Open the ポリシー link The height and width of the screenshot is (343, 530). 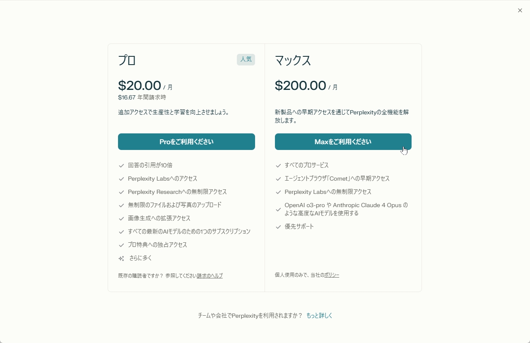coord(332,275)
